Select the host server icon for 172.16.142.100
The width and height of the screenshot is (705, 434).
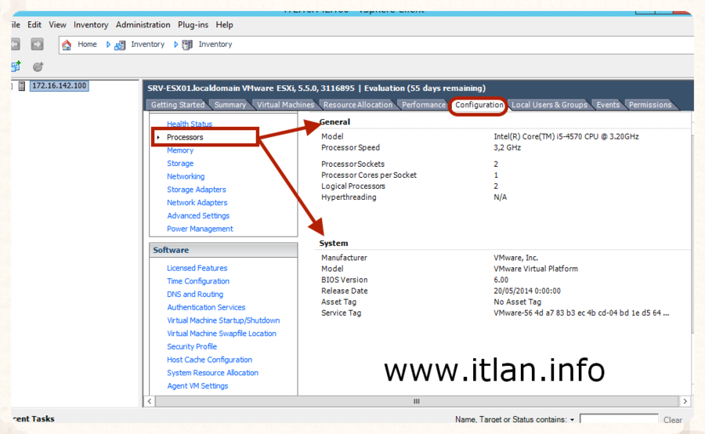click(22, 85)
